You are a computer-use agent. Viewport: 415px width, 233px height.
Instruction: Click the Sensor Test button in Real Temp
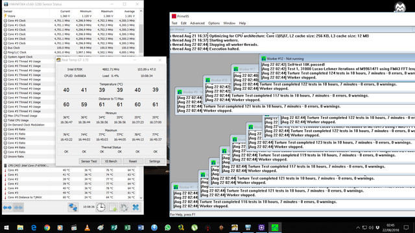coord(89,161)
